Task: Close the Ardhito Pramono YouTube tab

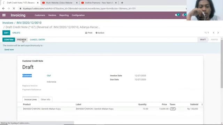Action: click(x=116, y=3)
